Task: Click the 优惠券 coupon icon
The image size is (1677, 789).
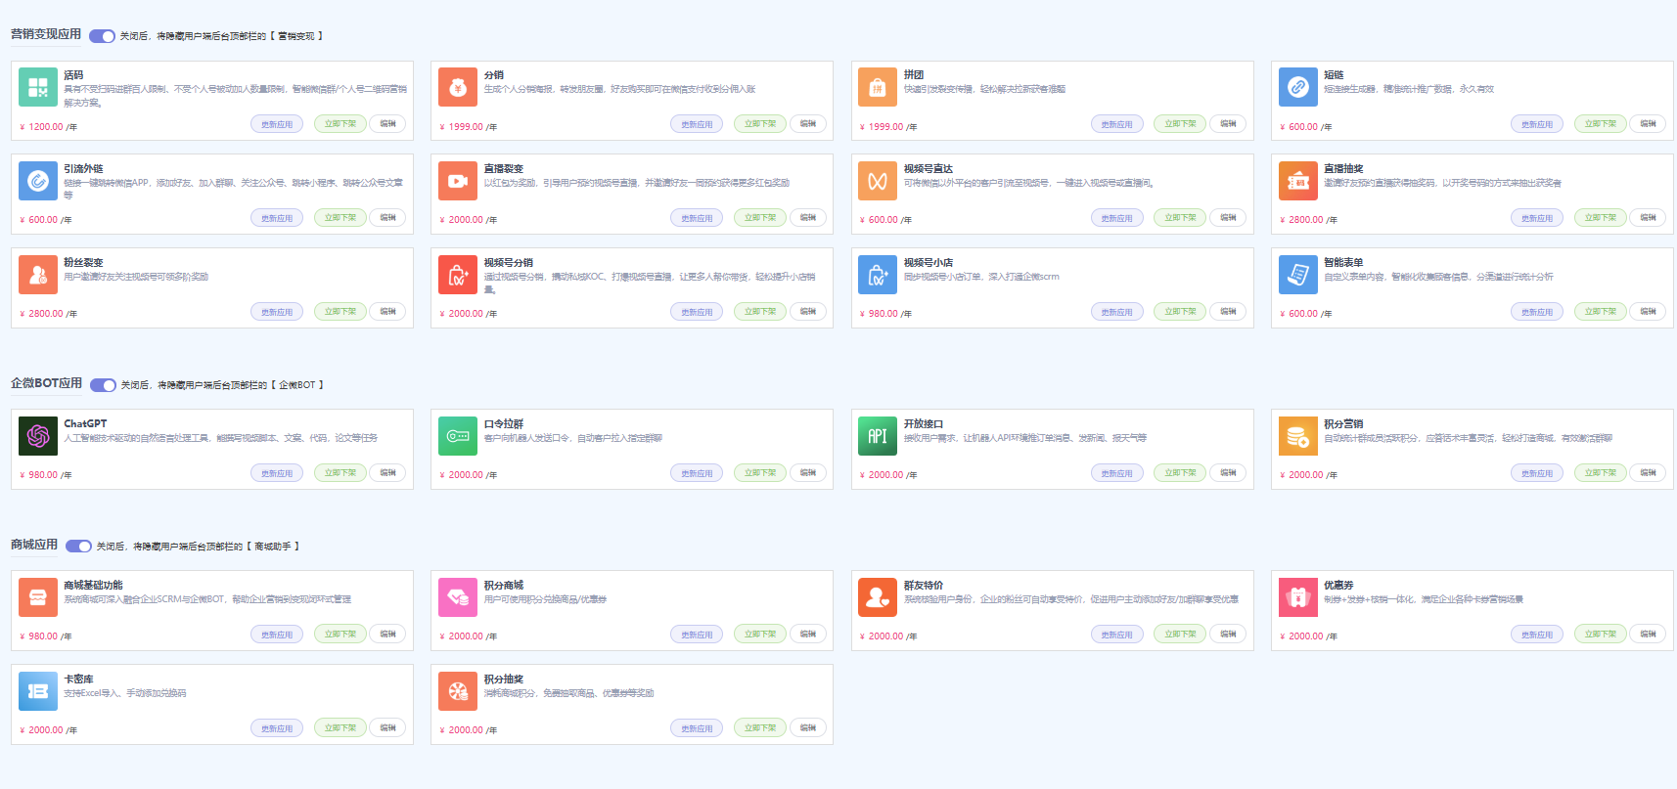Action: (1297, 597)
